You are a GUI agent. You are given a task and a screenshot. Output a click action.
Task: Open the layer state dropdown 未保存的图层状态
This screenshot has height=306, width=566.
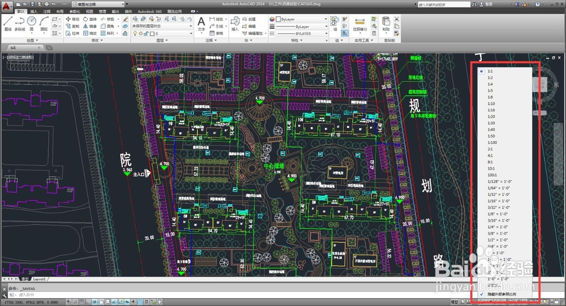(x=162, y=26)
